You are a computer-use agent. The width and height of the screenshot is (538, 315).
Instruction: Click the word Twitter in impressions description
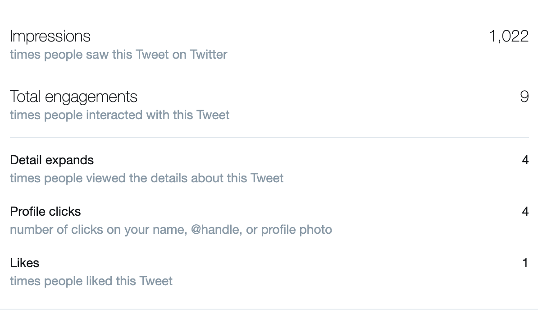point(208,55)
